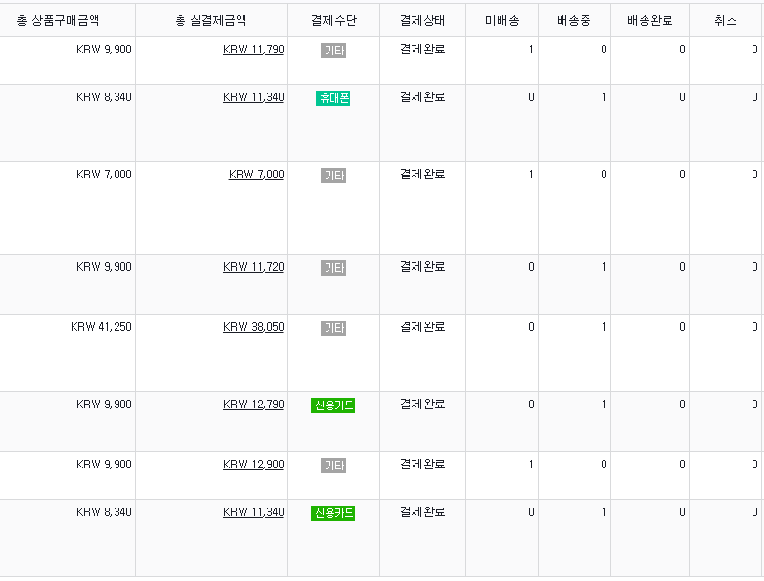The image size is (764, 581).
Task: Click the 결제상태 column header
Action: (x=422, y=20)
